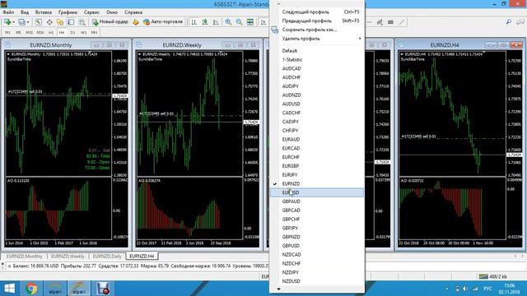Open the Сервис menu
This screenshot has width=527, height=296.
click(91, 12)
